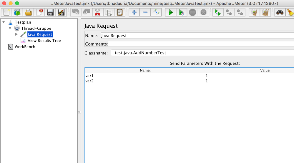Click the Open file folder icon

28,13
